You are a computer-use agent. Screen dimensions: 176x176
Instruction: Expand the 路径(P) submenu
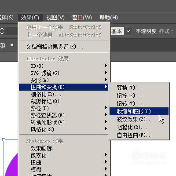click(x=64, y=108)
